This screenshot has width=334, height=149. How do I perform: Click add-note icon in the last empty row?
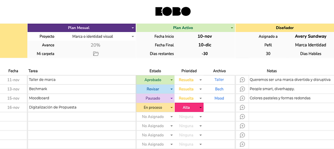(x=242, y=144)
